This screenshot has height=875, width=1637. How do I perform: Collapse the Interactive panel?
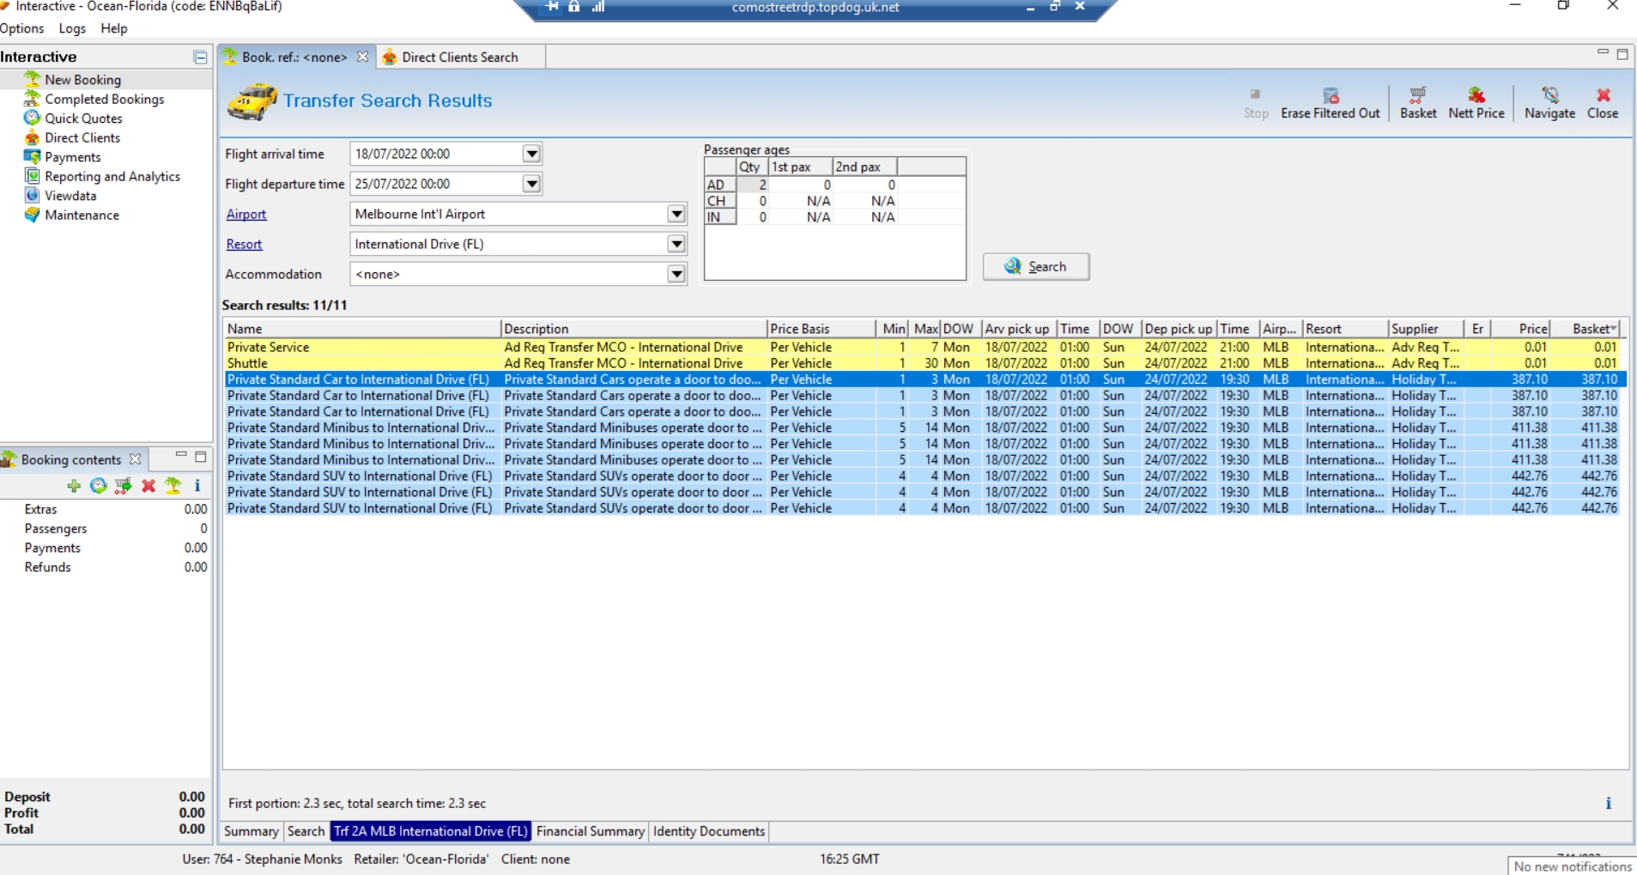(x=200, y=58)
